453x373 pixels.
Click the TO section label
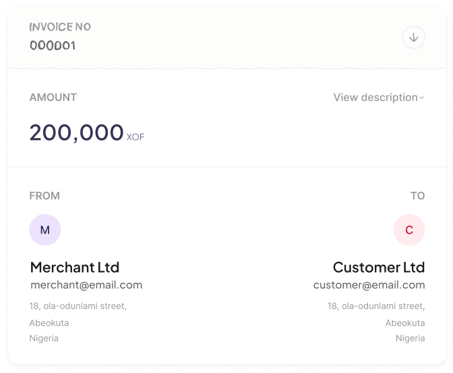point(417,196)
